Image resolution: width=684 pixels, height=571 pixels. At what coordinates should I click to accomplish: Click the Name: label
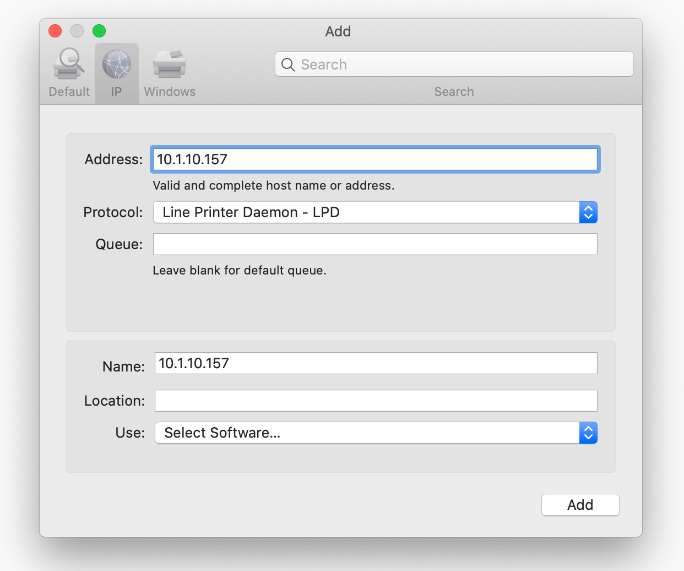[x=124, y=367]
